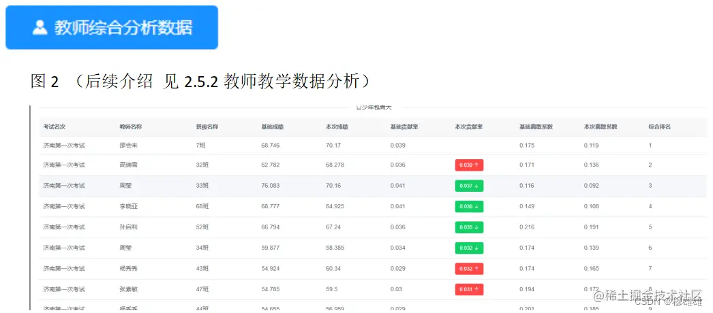The width and height of the screenshot is (713, 313).
Task: Click current score 58.385
Action: click(x=335, y=248)
